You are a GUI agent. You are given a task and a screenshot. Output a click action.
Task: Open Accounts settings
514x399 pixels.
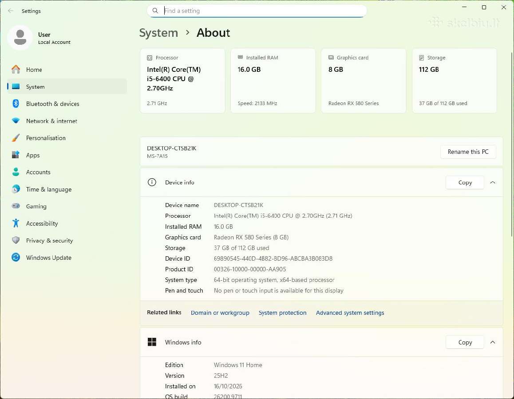pos(67,172)
